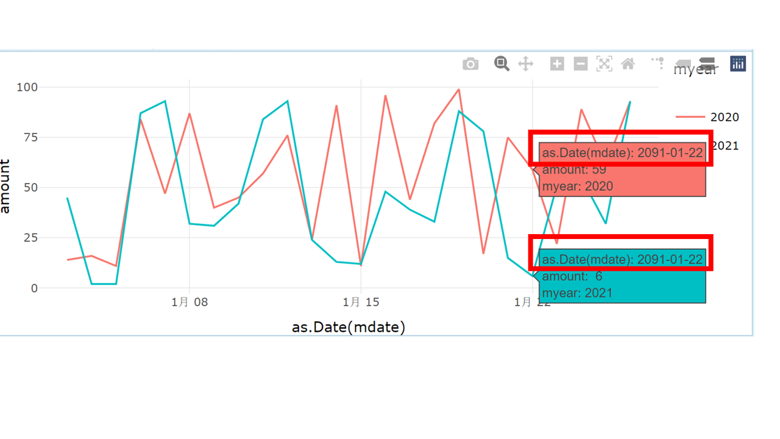Viewport: 780px width, 439px height.
Task: Download plot as PNG camera icon
Action: pyautogui.click(x=470, y=64)
